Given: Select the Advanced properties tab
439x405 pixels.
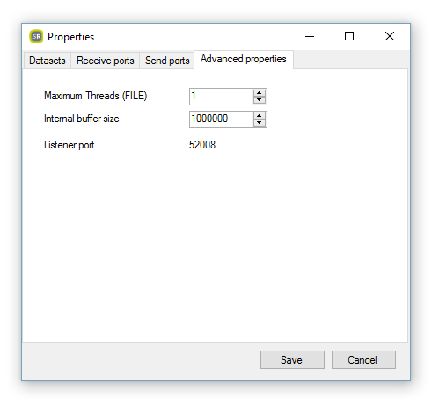Looking at the screenshot, I should click(x=244, y=59).
